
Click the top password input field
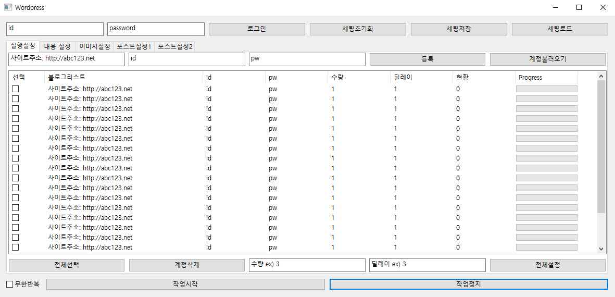coord(156,29)
